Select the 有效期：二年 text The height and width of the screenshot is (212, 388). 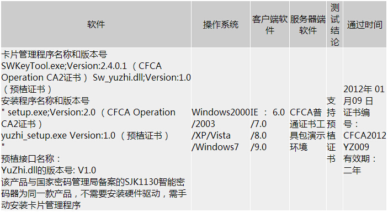[x=360, y=165]
